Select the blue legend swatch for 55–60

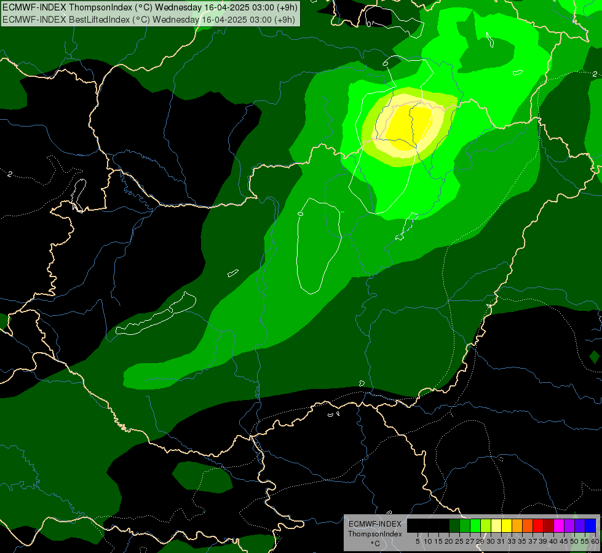[590, 525]
